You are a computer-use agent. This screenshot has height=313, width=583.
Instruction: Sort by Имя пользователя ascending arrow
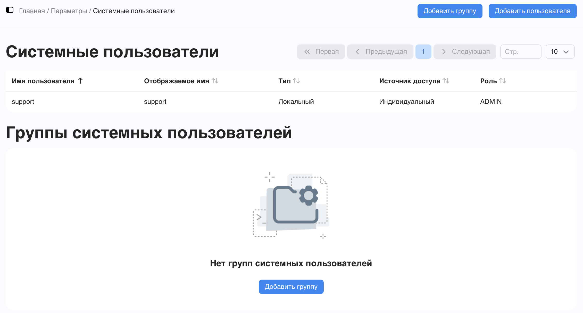pyautogui.click(x=80, y=81)
